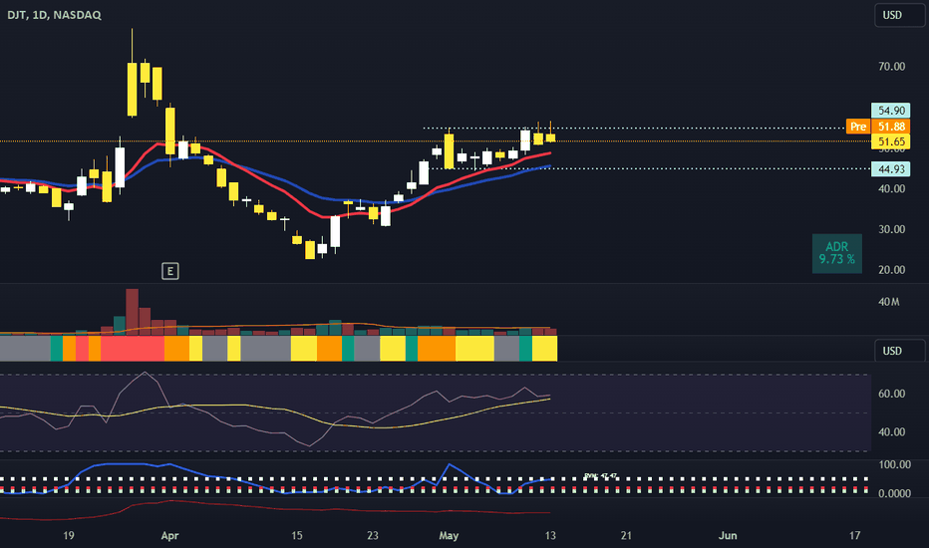Click the 100.00 oscillator axis label

click(895, 464)
